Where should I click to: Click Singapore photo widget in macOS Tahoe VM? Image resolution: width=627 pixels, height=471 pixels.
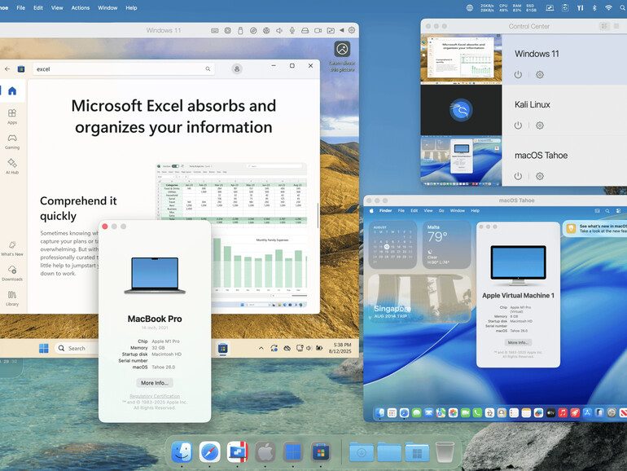[420, 298]
